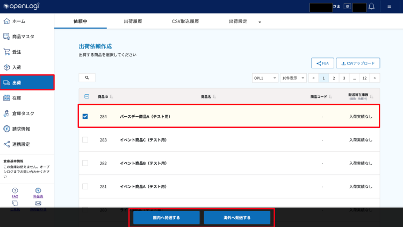Open the OPL1 warehouse dropdown

(x=265, y=78)
